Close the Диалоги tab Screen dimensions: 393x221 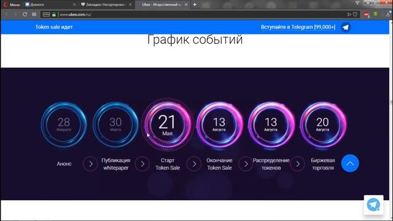click(74, 4)
